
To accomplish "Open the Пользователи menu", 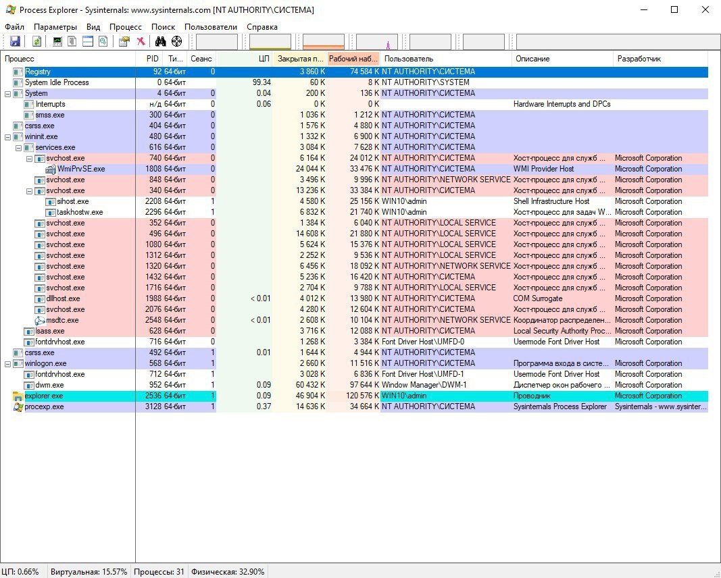I will point(211,26).
